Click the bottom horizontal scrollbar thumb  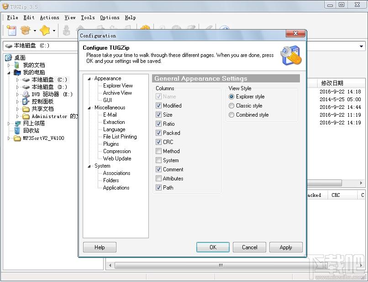pos(221,265)
